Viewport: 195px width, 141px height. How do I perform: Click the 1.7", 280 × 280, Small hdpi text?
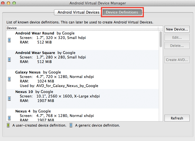pyautogui.click(x=61, y=57)
